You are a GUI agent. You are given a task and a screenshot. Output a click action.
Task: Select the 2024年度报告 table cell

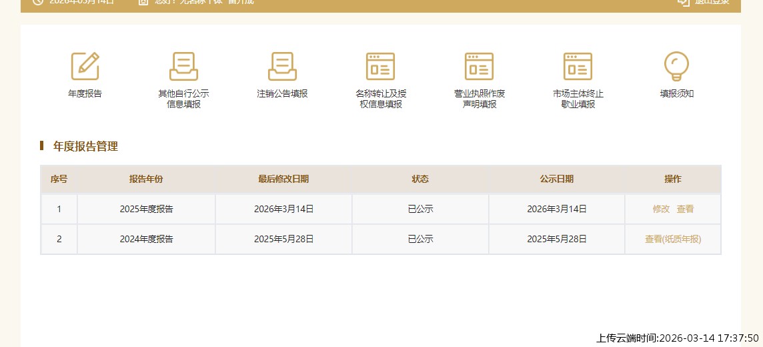146,239
